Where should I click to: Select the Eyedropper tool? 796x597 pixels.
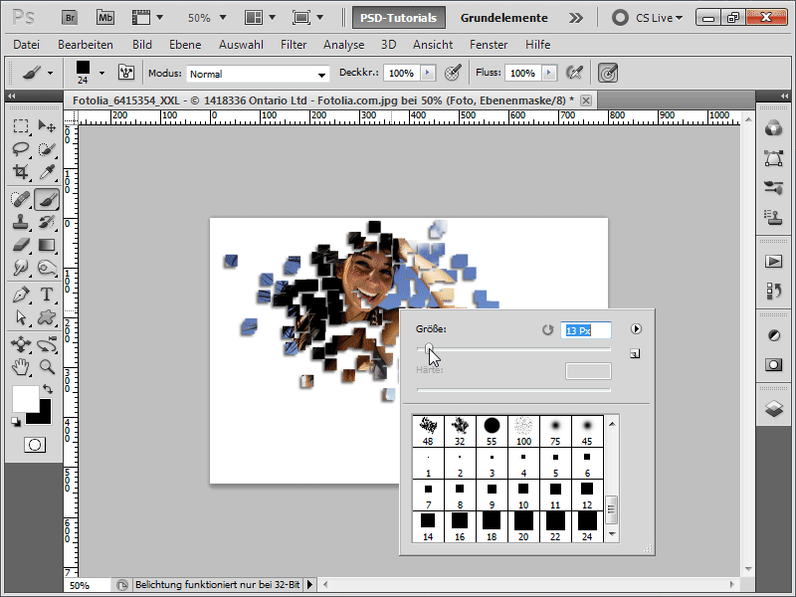[47, 172]
